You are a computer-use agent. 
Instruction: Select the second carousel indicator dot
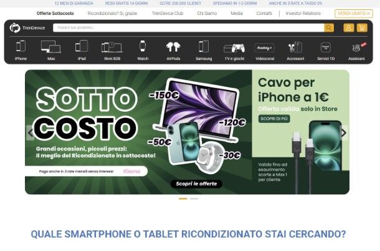[194, 199]
